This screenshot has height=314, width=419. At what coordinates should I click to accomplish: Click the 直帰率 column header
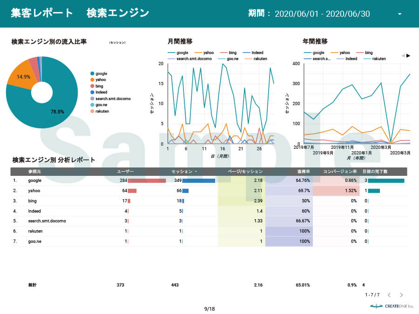[x=304, y=172]
